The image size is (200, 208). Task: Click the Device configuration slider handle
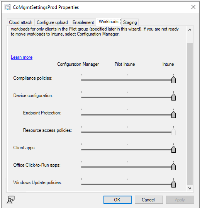coord(173,97)
